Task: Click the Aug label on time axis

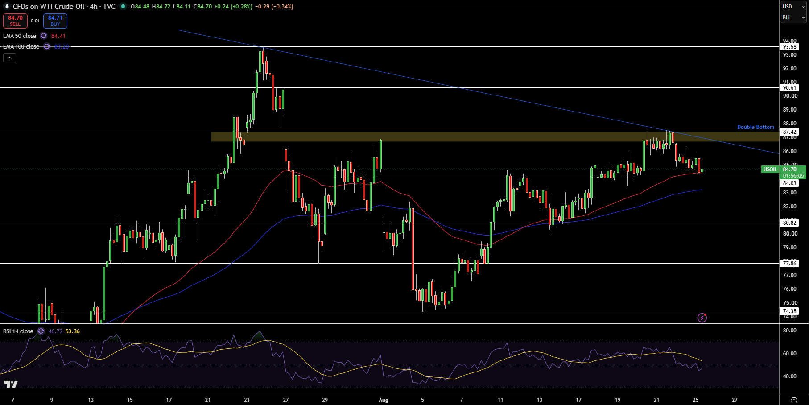Action: click(x=384, y=400)
